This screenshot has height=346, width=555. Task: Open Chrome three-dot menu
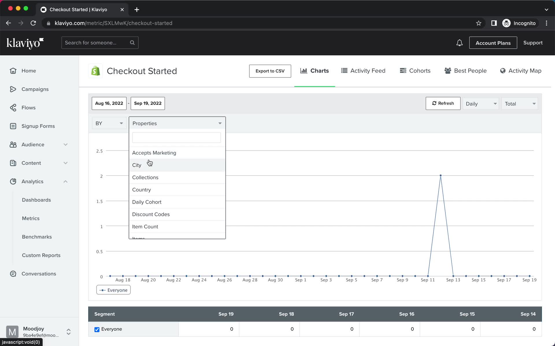(x=546, y=23)
